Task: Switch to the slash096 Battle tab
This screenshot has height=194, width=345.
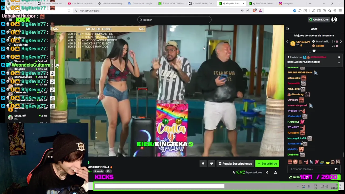Action: pos(202,4)
